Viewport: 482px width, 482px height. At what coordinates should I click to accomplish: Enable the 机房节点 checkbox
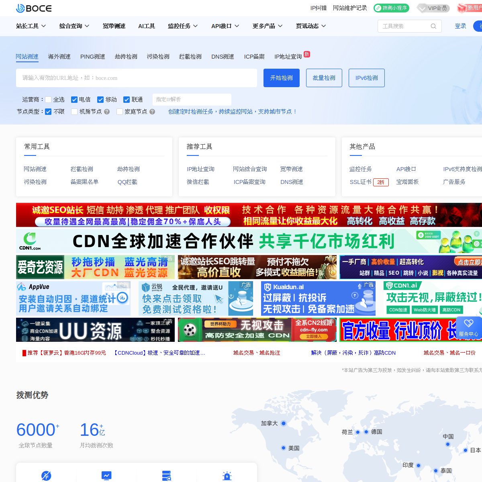click(74, 112)
